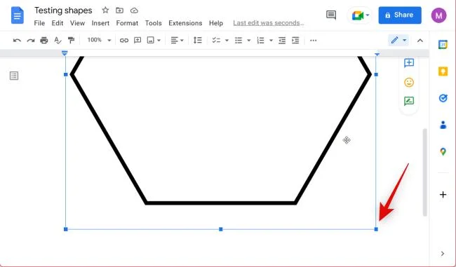Viewport: 456px width, 267px height.
Task: Open the Insert menu
Action: [x=100, y=23]
